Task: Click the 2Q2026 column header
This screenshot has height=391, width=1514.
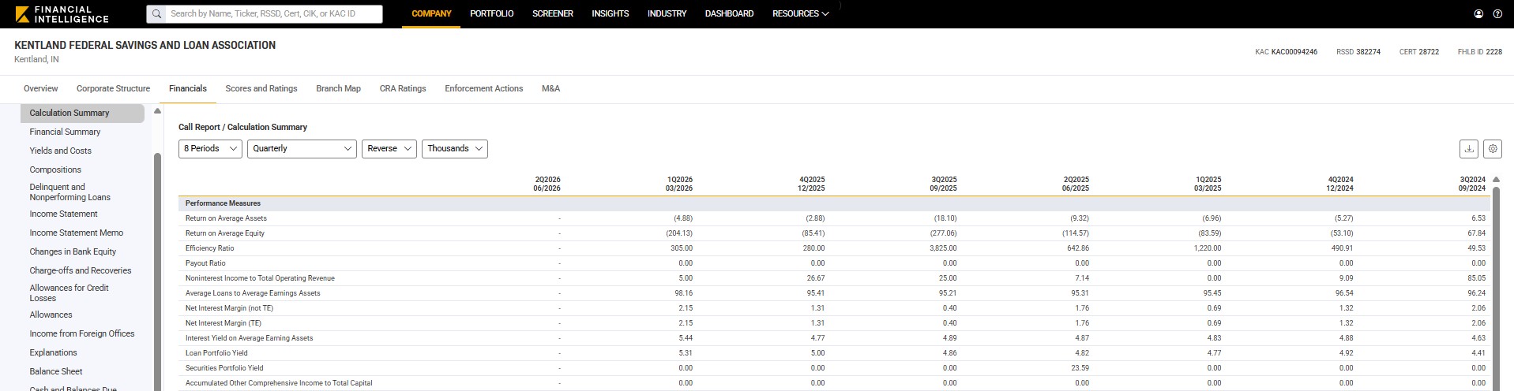Action: tap(547, 184)
